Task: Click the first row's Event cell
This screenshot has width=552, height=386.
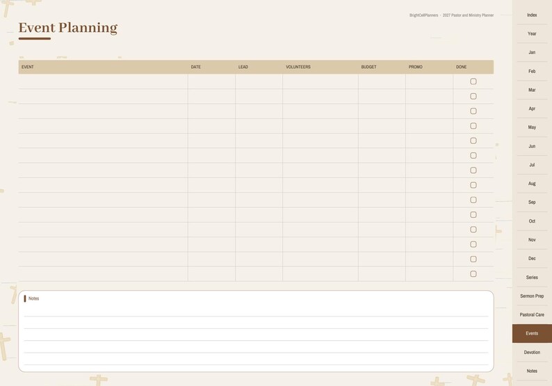Action: [x=103, y=81]
